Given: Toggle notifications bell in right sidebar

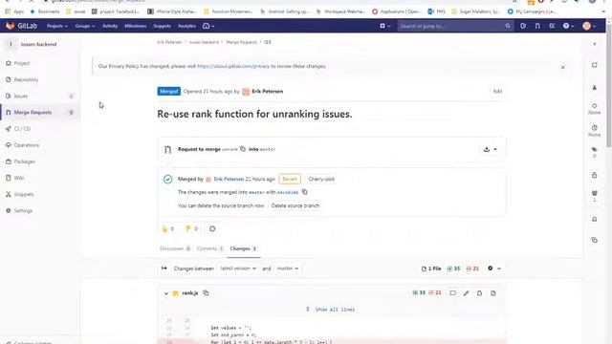Looking at the screenshot, I should (595, 219).
